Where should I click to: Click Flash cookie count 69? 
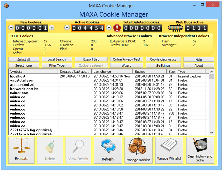click(194, 41)
